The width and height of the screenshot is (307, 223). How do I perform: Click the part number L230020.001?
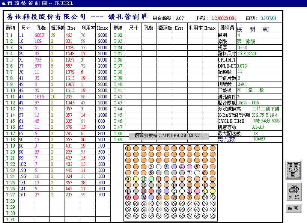coord(224,18)
